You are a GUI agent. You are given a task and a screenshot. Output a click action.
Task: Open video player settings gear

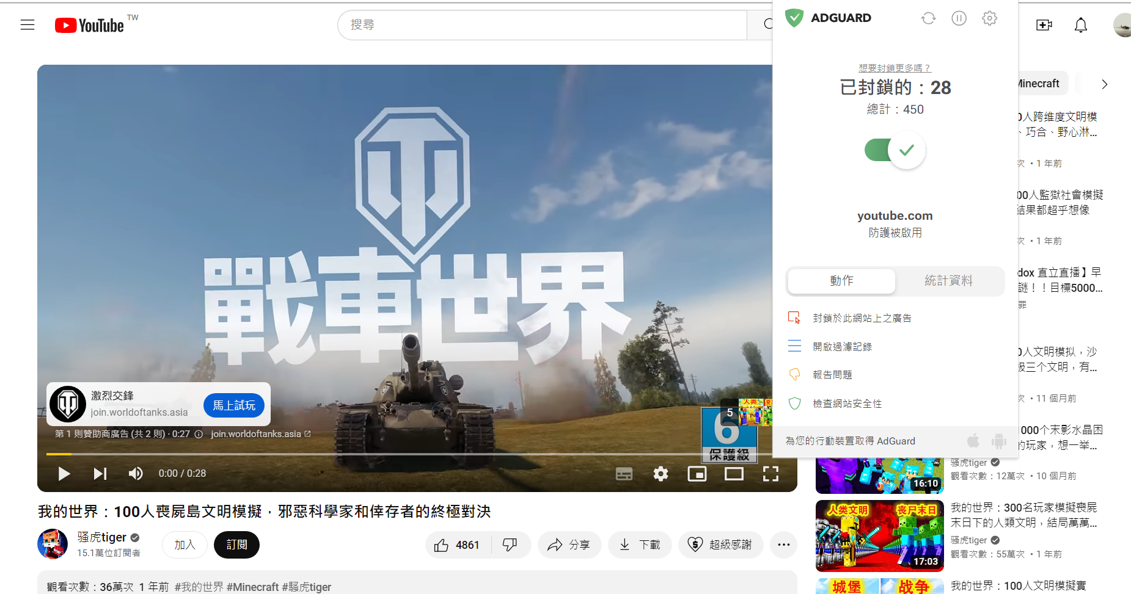(x=661, y=474)
